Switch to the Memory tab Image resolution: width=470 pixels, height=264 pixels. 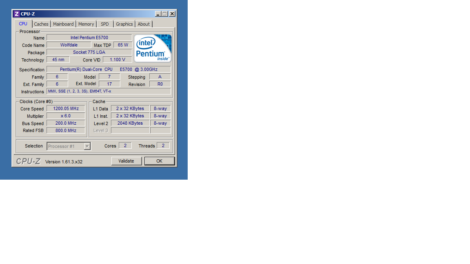click(x=86, y=24)
